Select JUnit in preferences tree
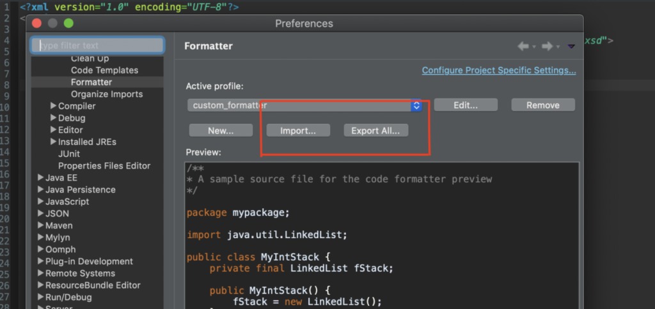The width and height of the screenshot is (655, 309). [x=69, y=154]
